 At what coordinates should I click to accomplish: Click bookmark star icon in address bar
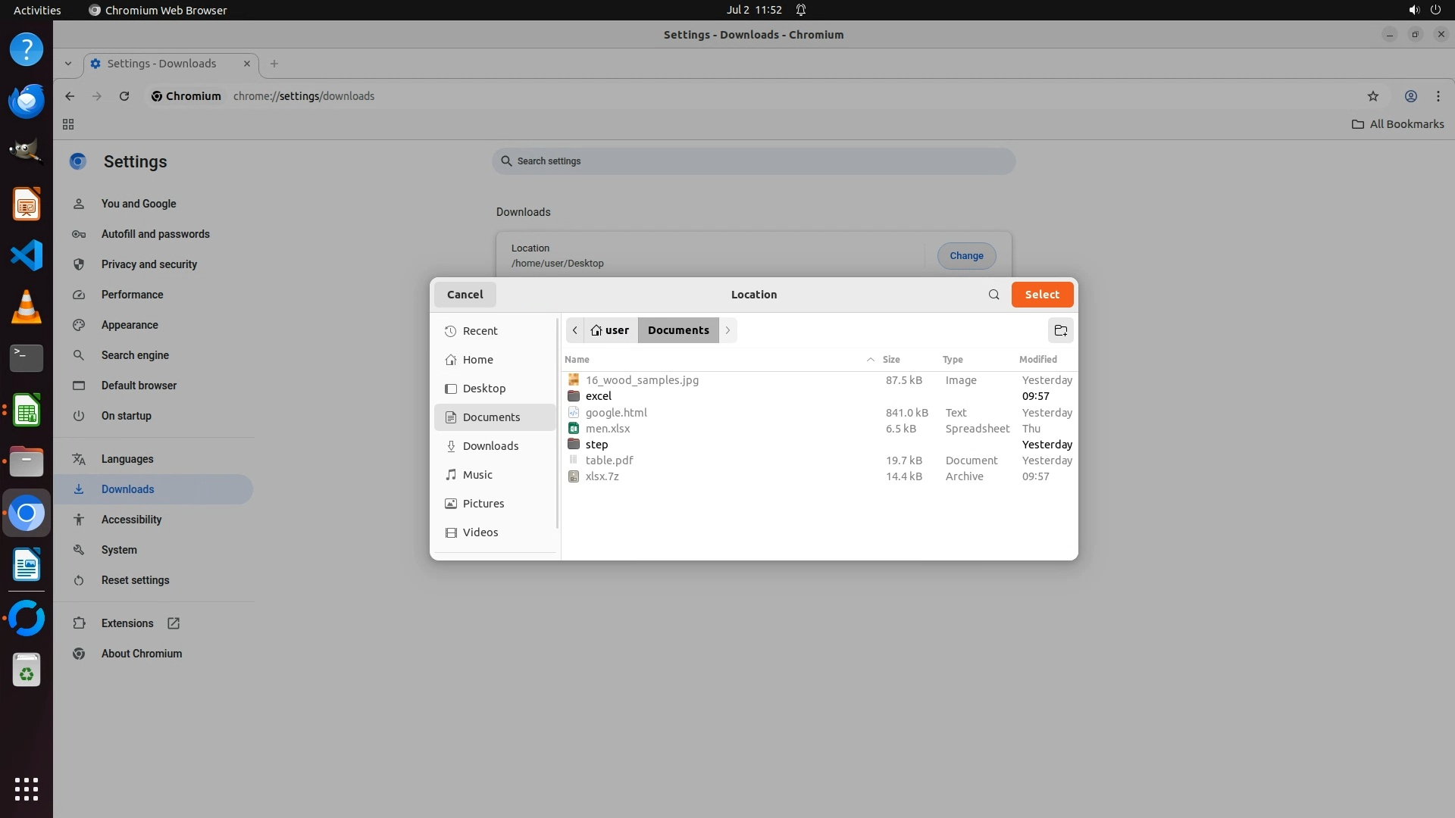pyautogui.click(x=1372, y=96)
